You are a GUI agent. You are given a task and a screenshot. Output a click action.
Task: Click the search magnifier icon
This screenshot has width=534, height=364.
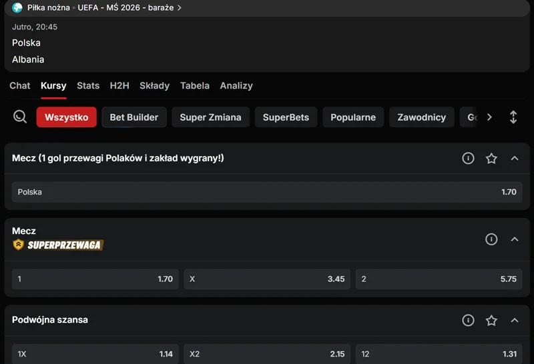click(x=20, y=117)
